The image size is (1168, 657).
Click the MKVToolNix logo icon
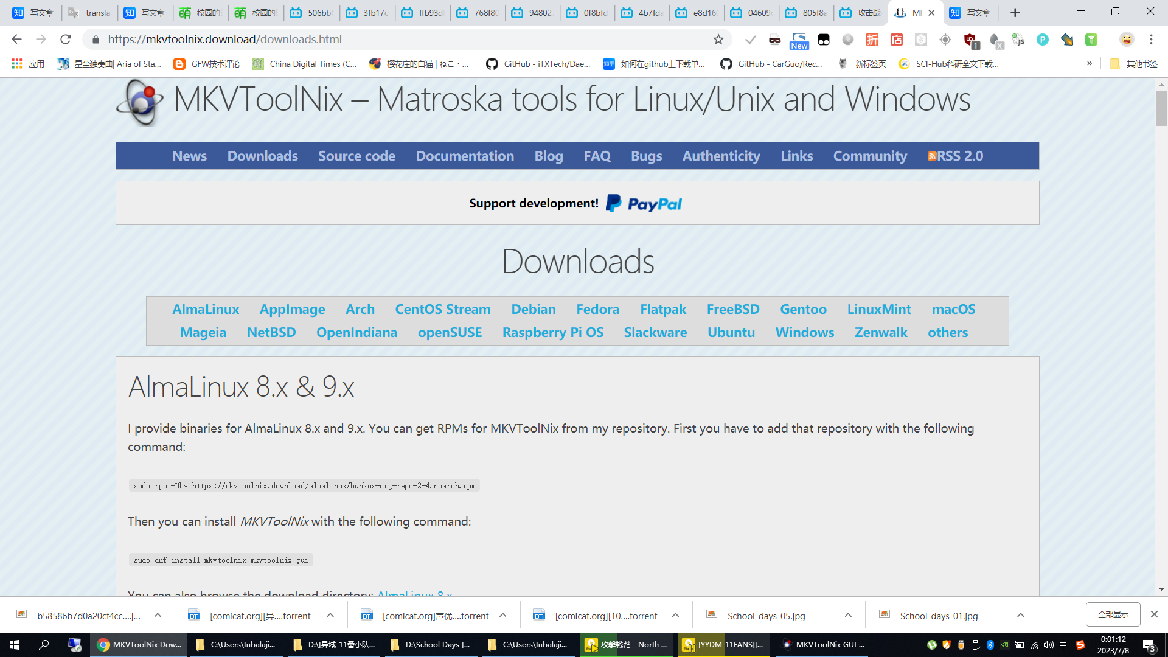pyautogui.click(x=141, y=102)
